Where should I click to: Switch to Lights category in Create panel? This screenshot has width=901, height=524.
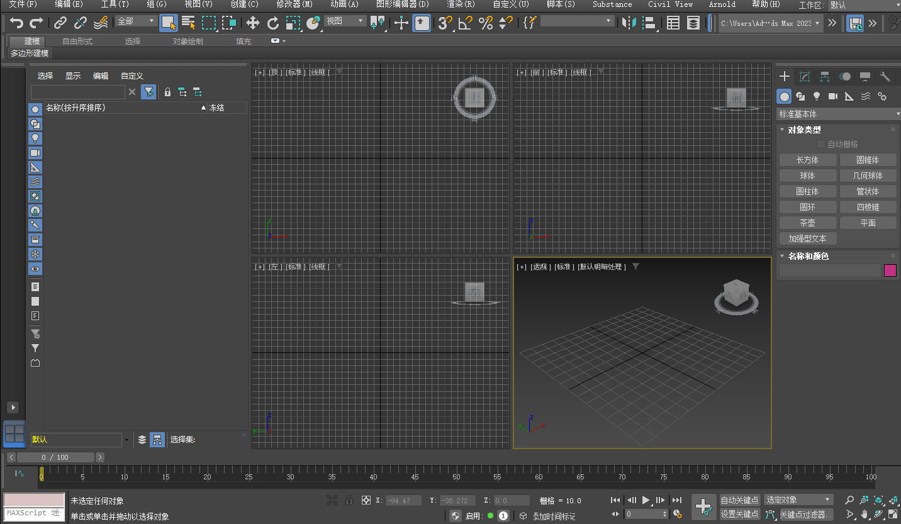[817, 96]
